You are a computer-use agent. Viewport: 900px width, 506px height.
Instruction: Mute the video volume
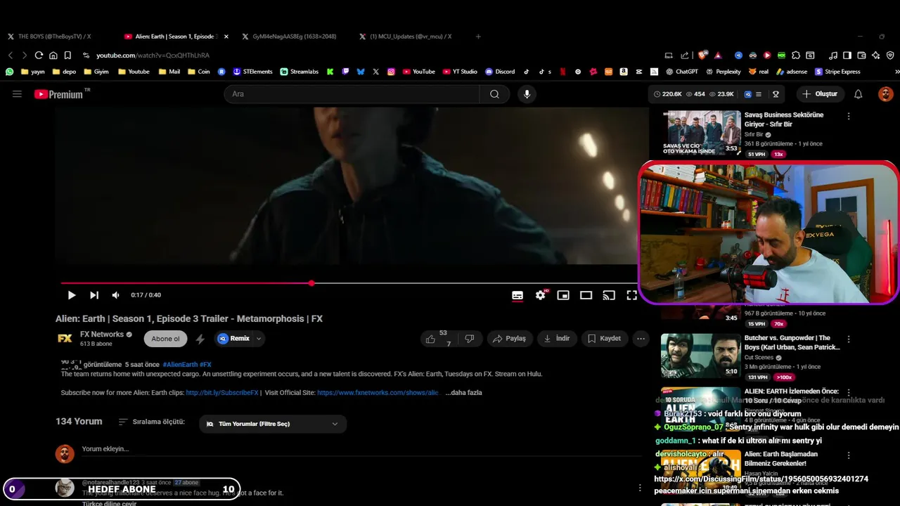[116, 295]
